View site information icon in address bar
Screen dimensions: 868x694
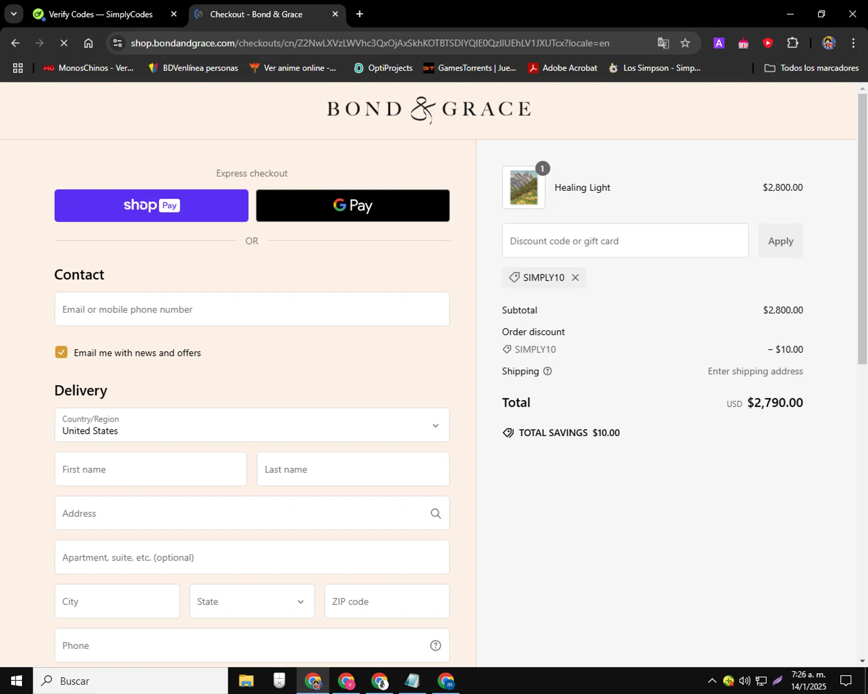click(117, 43)
